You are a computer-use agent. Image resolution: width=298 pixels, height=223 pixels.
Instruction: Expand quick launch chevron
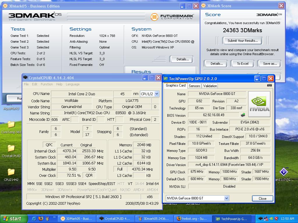tap(54, 217)
